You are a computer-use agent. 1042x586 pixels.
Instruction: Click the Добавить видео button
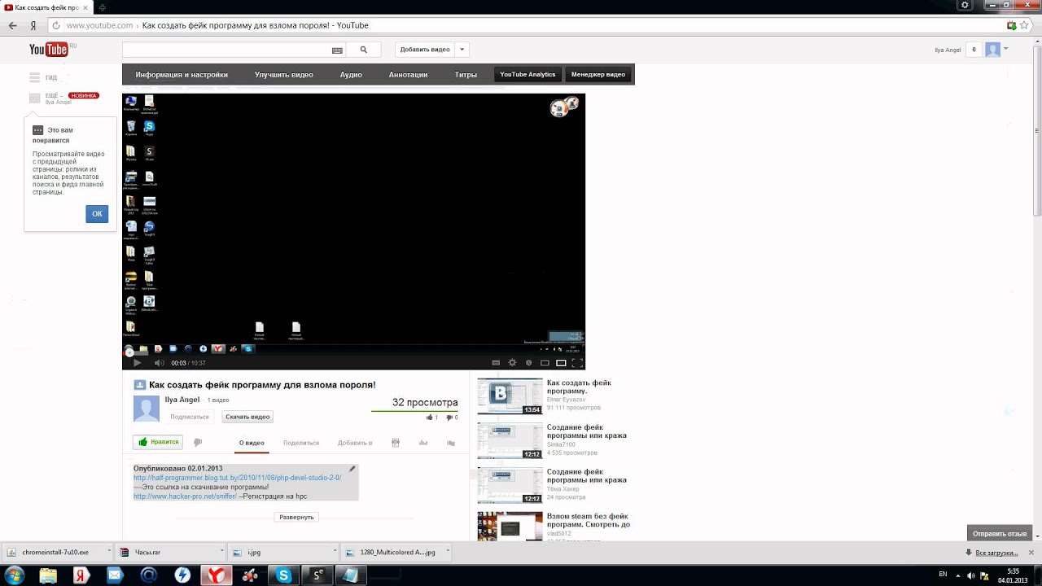pos(425,50)
